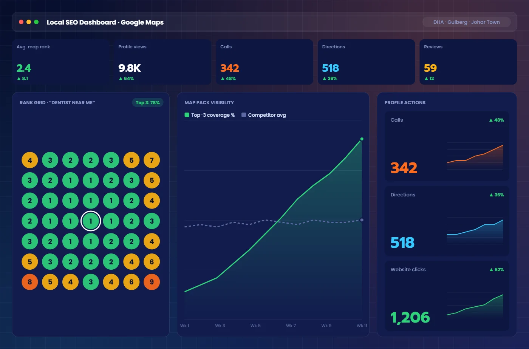This screenshot has width=529, height=349.
Task: Click the Avg. map rank label
Action: click(33, 47)
